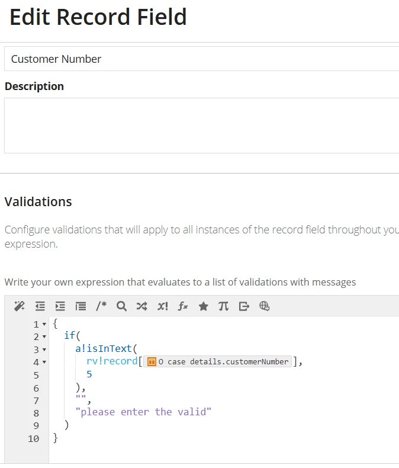Collapse code fold arrow on line 4
This screenshot has height=468, width=399.
(x=44, y=362)
